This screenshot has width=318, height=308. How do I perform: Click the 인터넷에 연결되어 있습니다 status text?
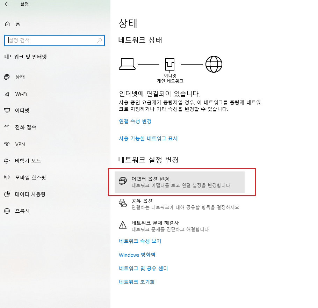coord(159,94)
